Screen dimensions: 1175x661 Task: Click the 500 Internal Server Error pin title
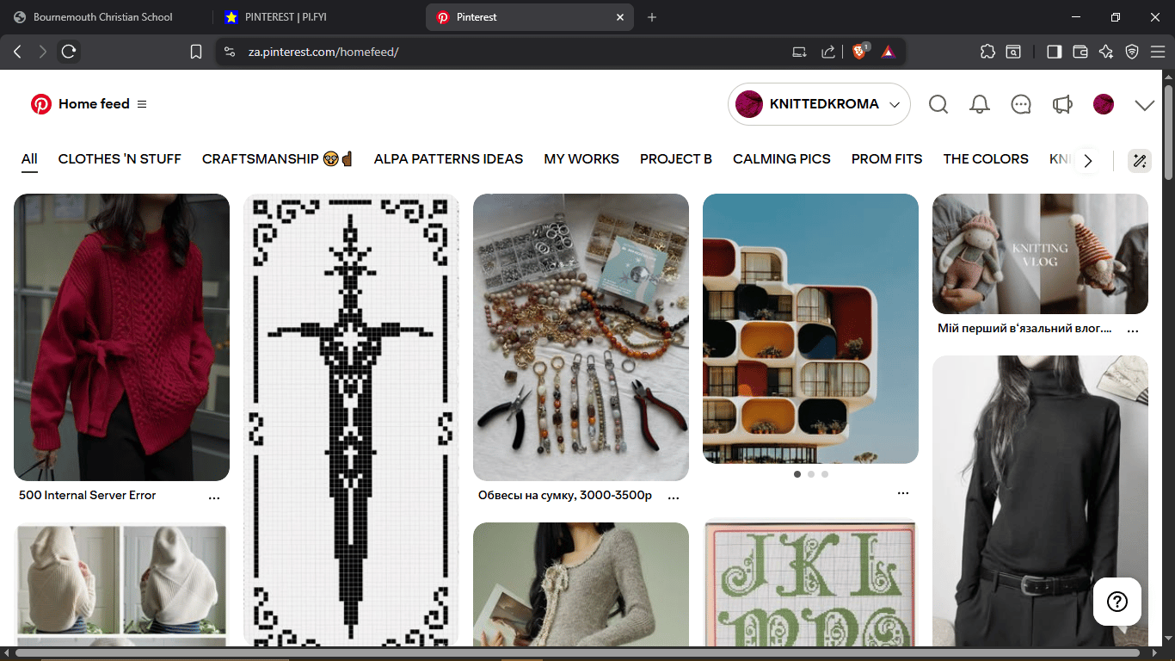(x=88, y=496)
